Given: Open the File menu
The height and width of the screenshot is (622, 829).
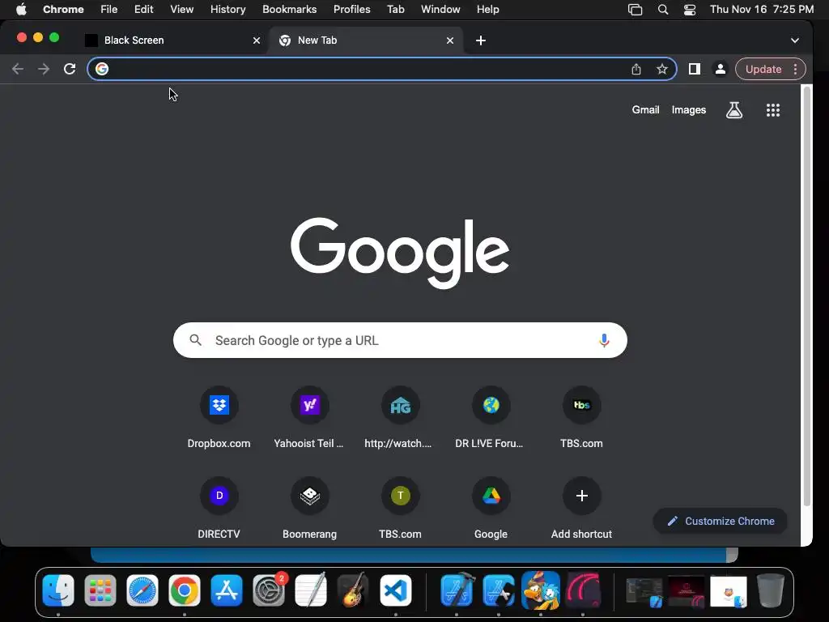Looking at the screenshot, I should [x=109, y=10].
